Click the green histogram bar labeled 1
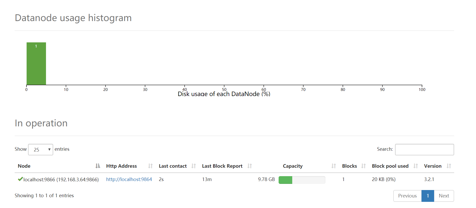The height and width of the screenshot is (208, 476). click(x=36, y=63)
